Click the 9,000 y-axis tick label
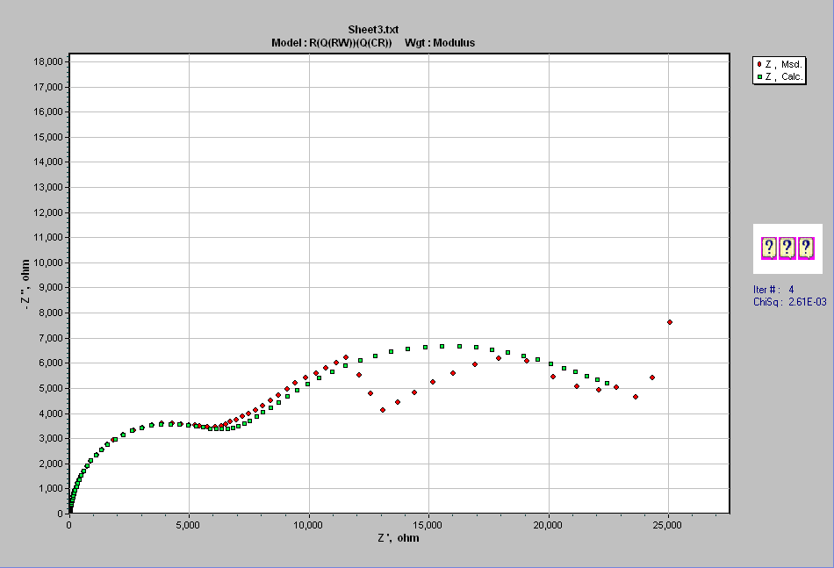The width and height of the screenshot is (834, 568). [x=51, y=288]
